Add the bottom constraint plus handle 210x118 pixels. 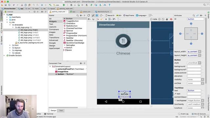tap(191, 44)
